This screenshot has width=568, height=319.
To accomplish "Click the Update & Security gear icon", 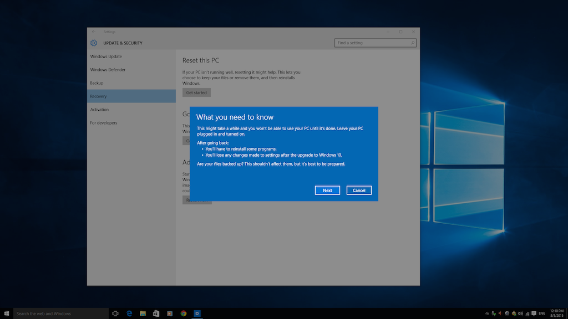I will point(94,43).
